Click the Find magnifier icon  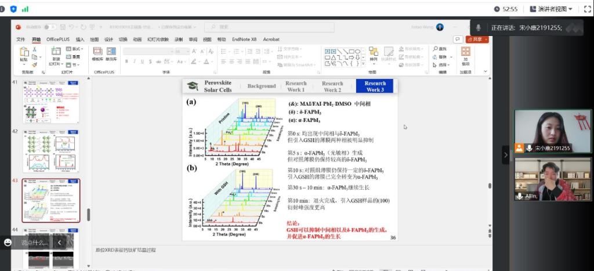tap(435, 49)
